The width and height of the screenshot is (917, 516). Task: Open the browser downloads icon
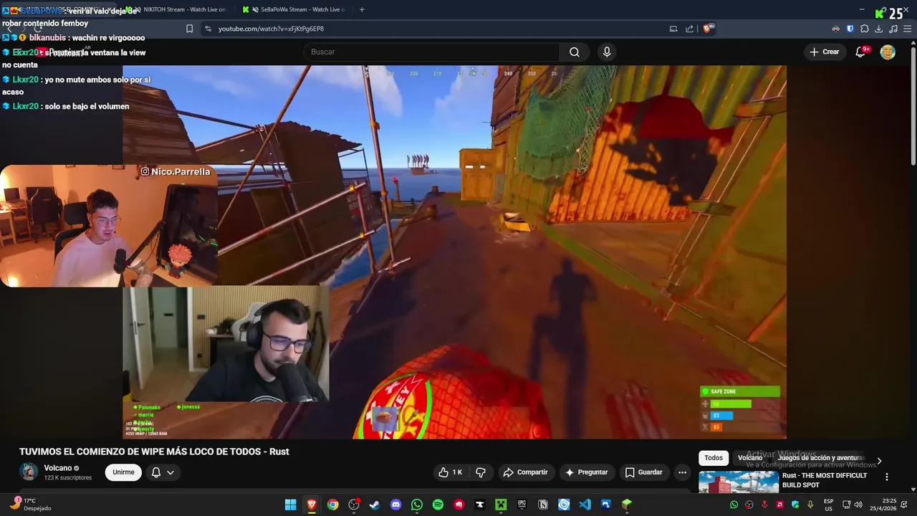[x=878, y=29]
